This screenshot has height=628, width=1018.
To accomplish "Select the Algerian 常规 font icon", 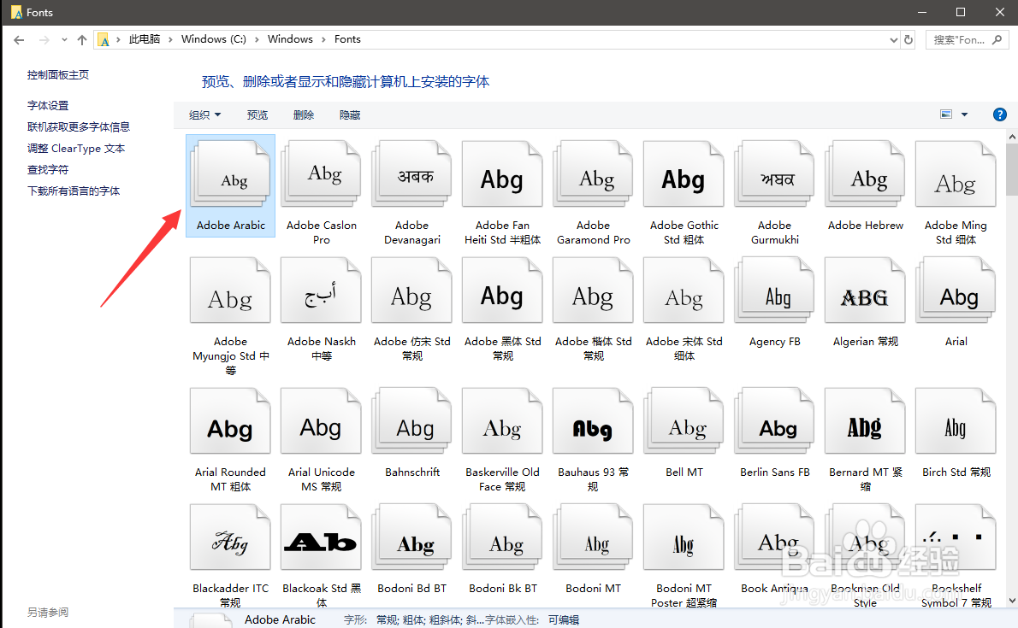I will pyautogui.click(x=866, y=290).
